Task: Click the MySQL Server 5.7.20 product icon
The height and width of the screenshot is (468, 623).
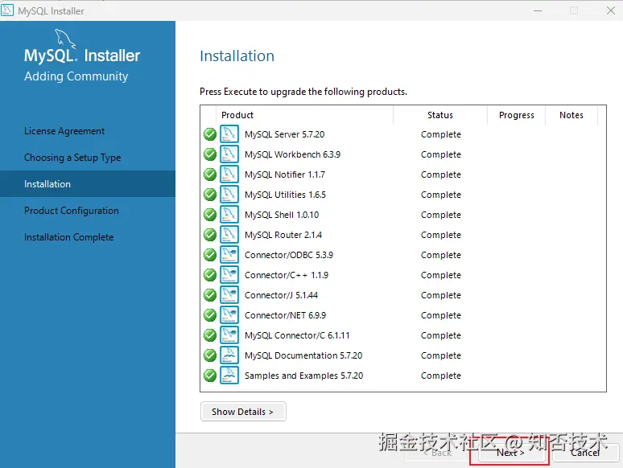Action: click(x=229, y=134)
